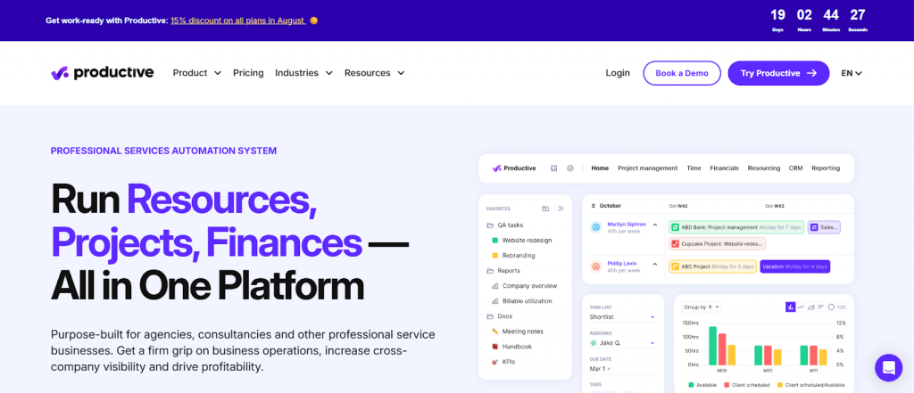Click the green Available legend swatch
Viewport: 914px width, 393px height.
(692, 385)
